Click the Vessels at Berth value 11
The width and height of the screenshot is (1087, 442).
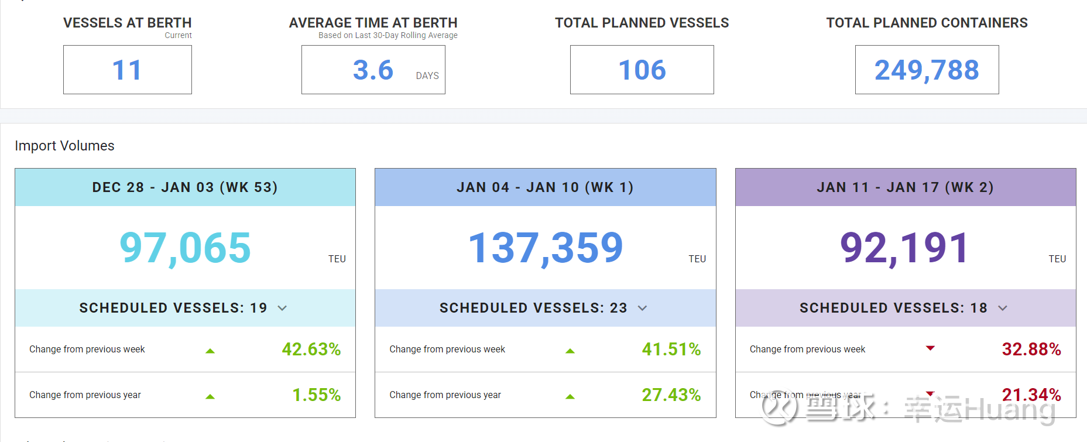[127, 70]
